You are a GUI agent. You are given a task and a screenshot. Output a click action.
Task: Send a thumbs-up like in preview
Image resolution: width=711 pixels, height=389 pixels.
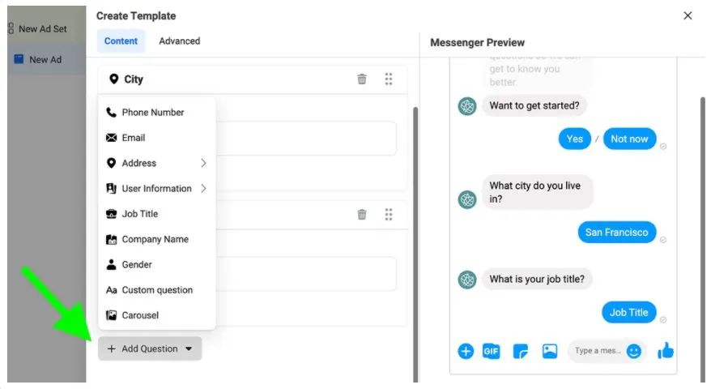[666, 350]
